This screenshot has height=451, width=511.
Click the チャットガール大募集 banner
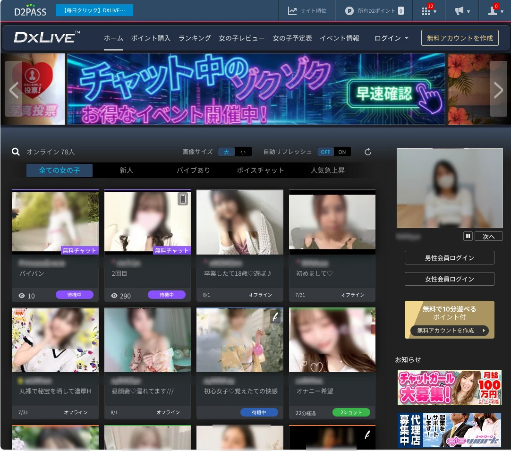point(450,388)
